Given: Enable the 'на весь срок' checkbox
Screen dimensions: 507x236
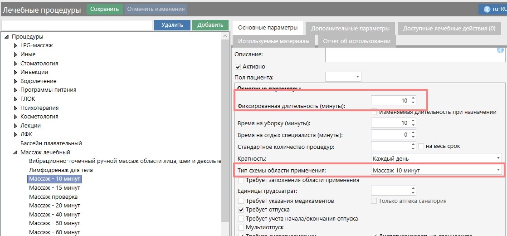Looking at the screenshot, I should pyautogui.click(x=421, y=146).
